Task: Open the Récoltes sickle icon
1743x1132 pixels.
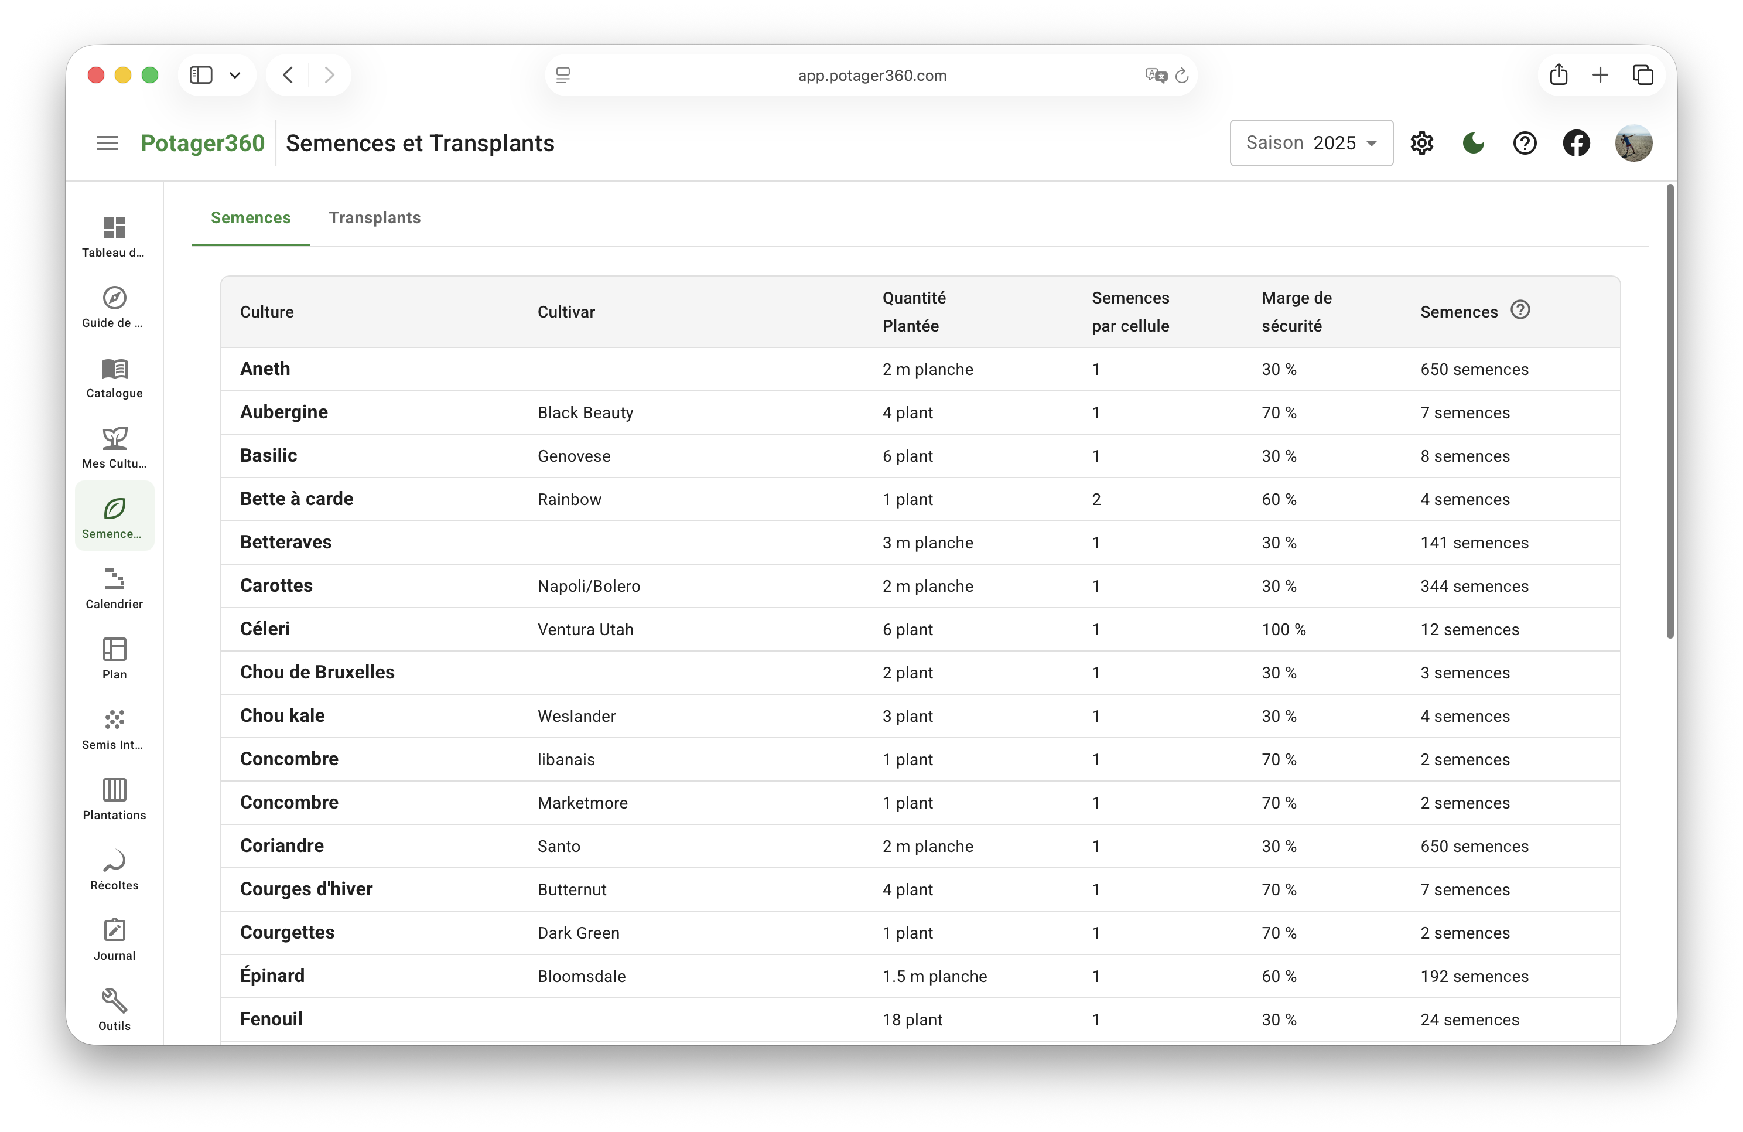Action: 114,861
